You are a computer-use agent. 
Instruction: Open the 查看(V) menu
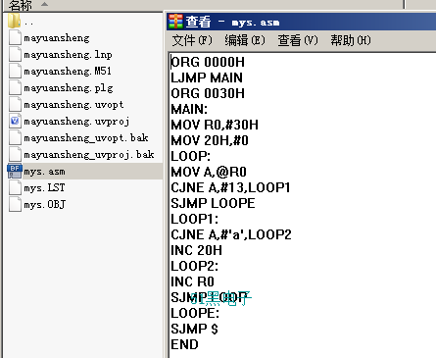298,40
